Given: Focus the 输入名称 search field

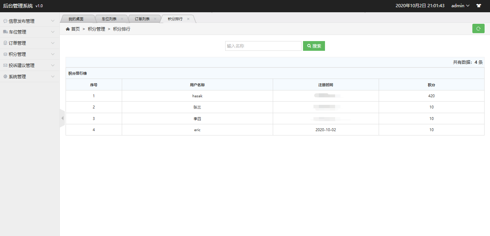Looking at the screenshot, I should pos(263,46).
